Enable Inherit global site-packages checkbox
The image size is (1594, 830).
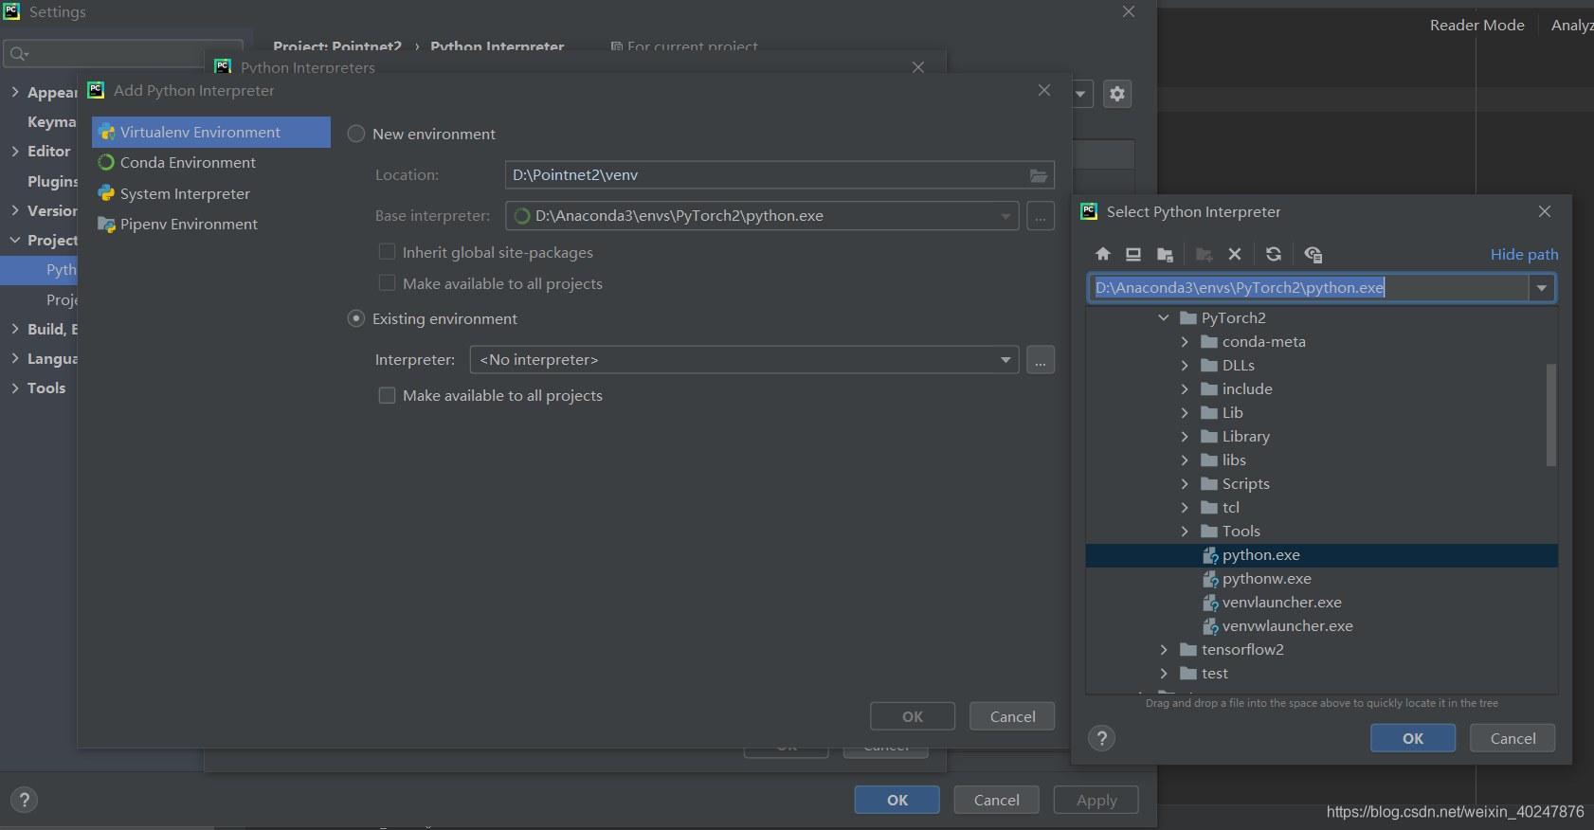pyautogui.click(x=387, y=252)
